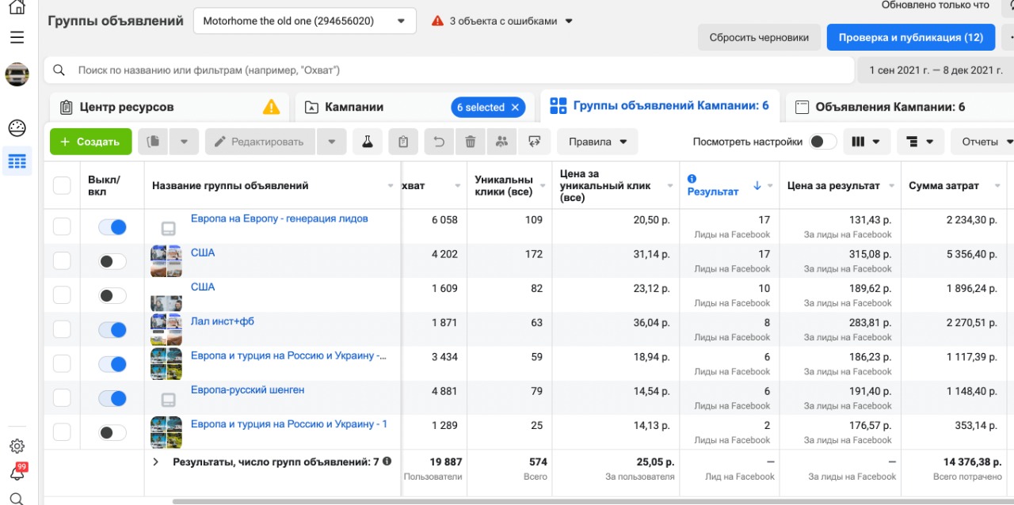
Task: Expand the 'Правила' dropdown
Action: 597,142
